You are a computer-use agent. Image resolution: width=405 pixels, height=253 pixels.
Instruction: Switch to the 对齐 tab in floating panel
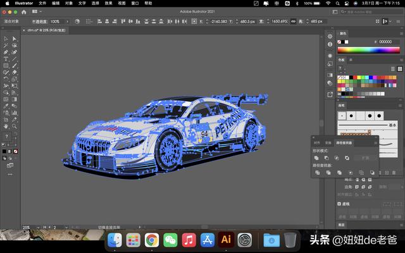(317, 143)
